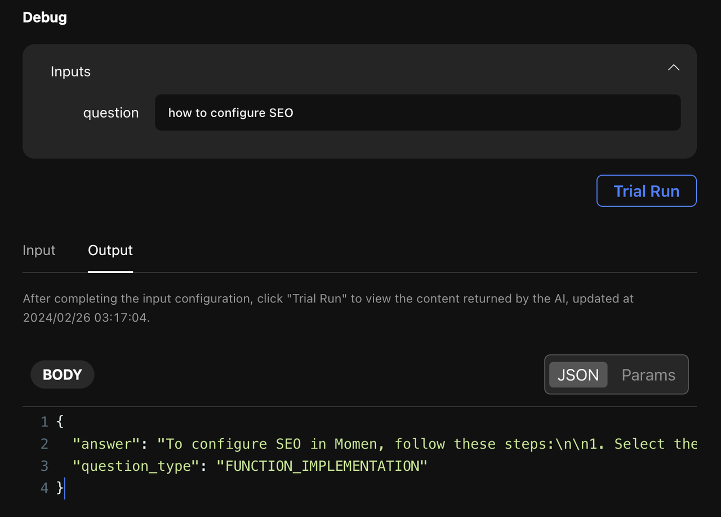Click the updated-at timestamp text

86,318
